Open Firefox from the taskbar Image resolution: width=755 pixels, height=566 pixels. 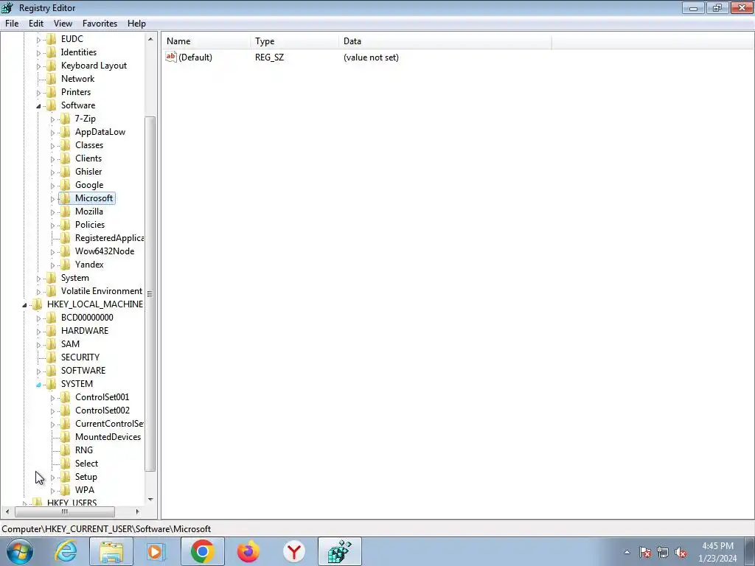248,551
